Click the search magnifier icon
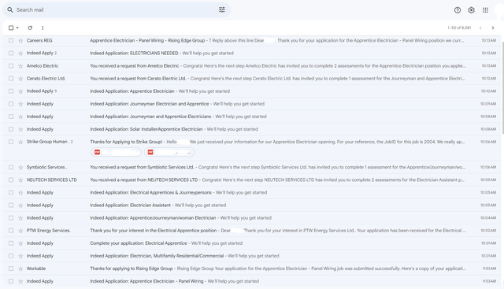504x289 pixels. [x=10, y=10]
